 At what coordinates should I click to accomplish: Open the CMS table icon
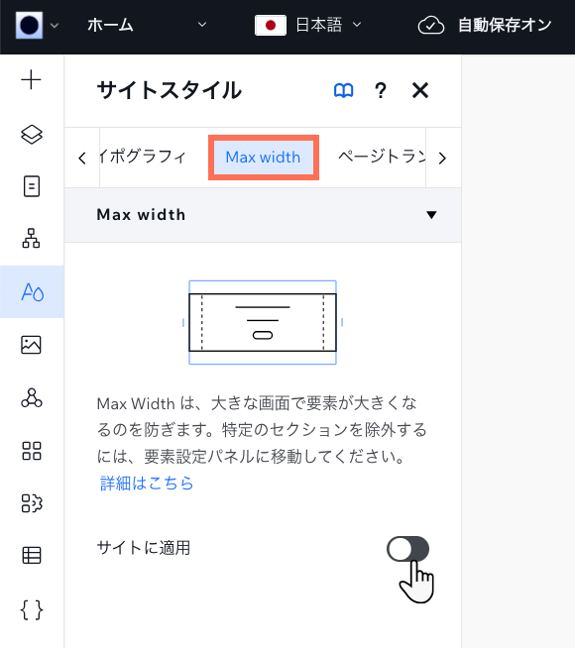[32, 556]
